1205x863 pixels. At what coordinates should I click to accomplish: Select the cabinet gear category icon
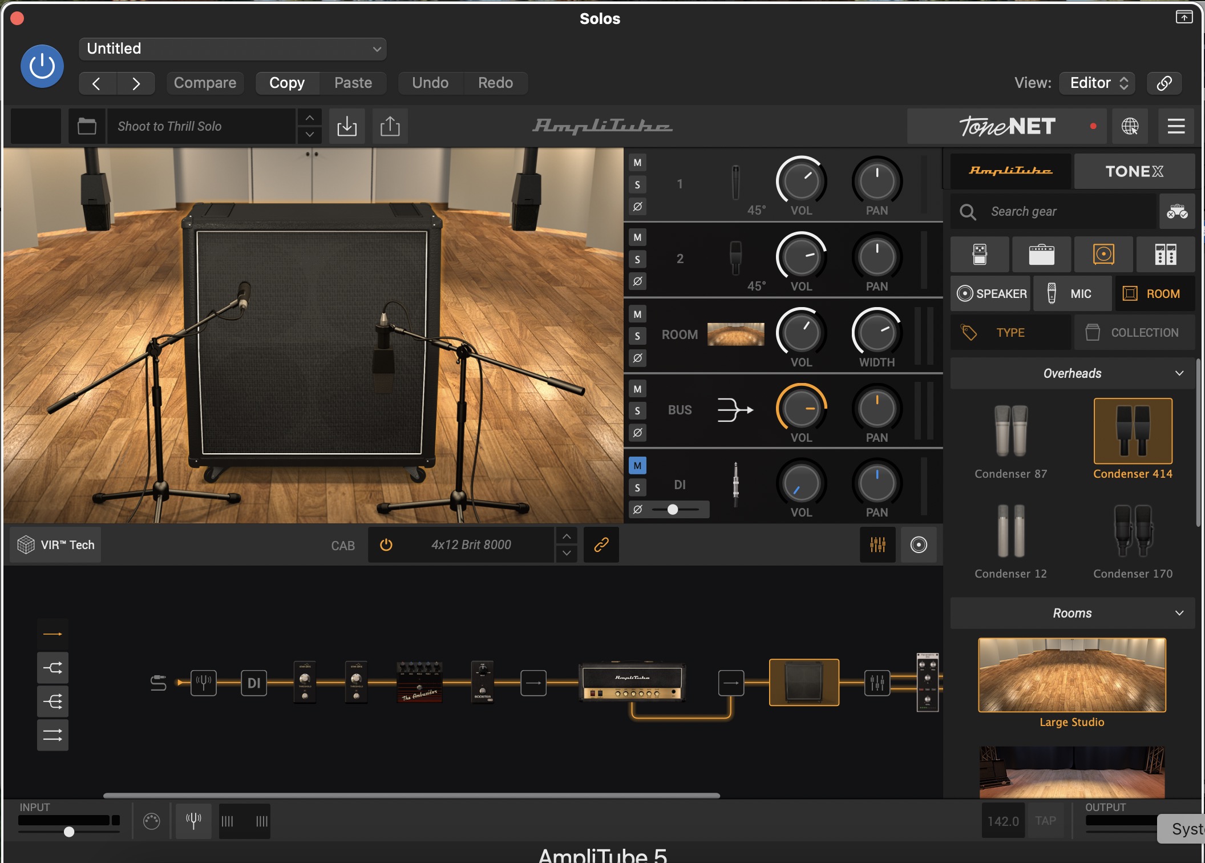tap(1103, 255)
